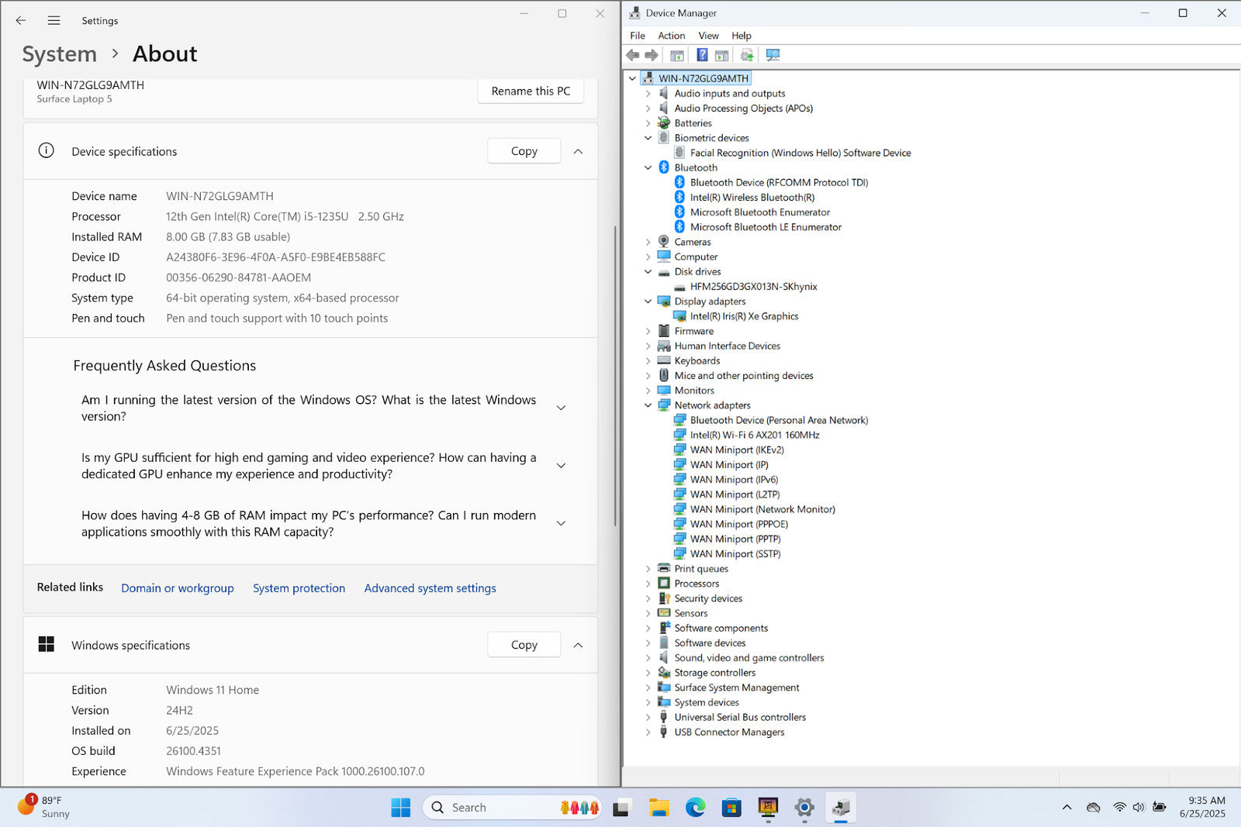Screen dimensions: 1241x827
Task: Collapse the Bluetooth category in device tree
Action: click(648, 167)
